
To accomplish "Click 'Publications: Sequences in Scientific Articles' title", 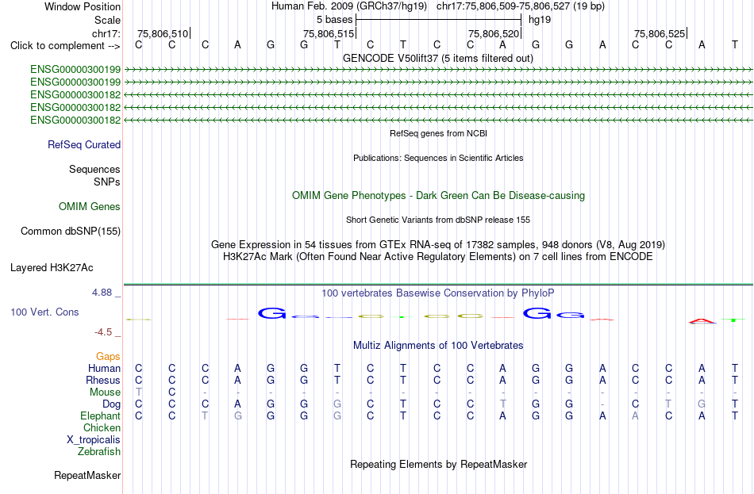I will (438, 158).
